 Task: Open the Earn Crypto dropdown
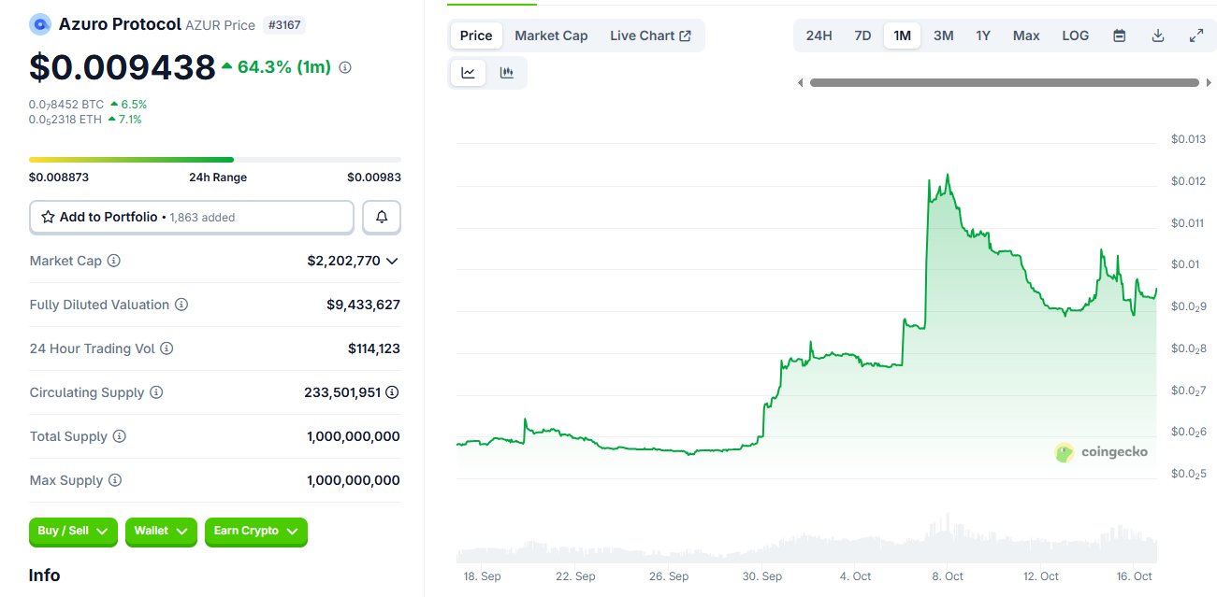pyautogui.click(x=255, y=532)
